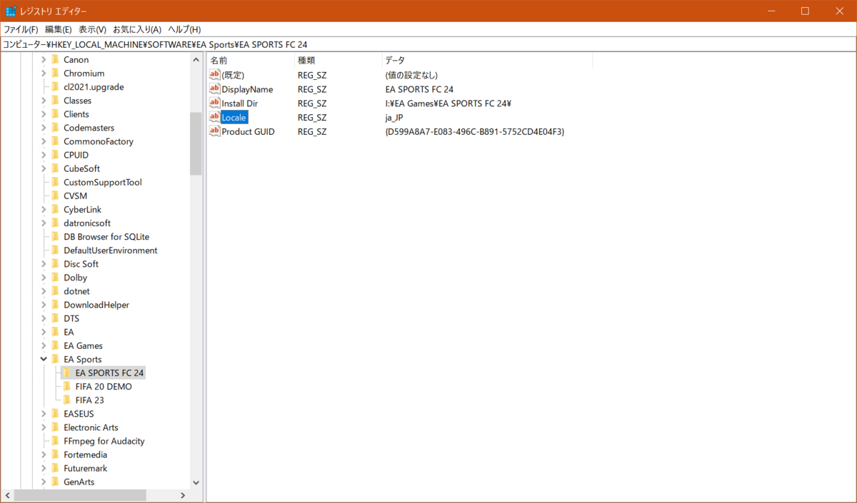This screenshot has width=857, height=503.
Task: Select the Install Dir value name
Action: click(239, 103)
